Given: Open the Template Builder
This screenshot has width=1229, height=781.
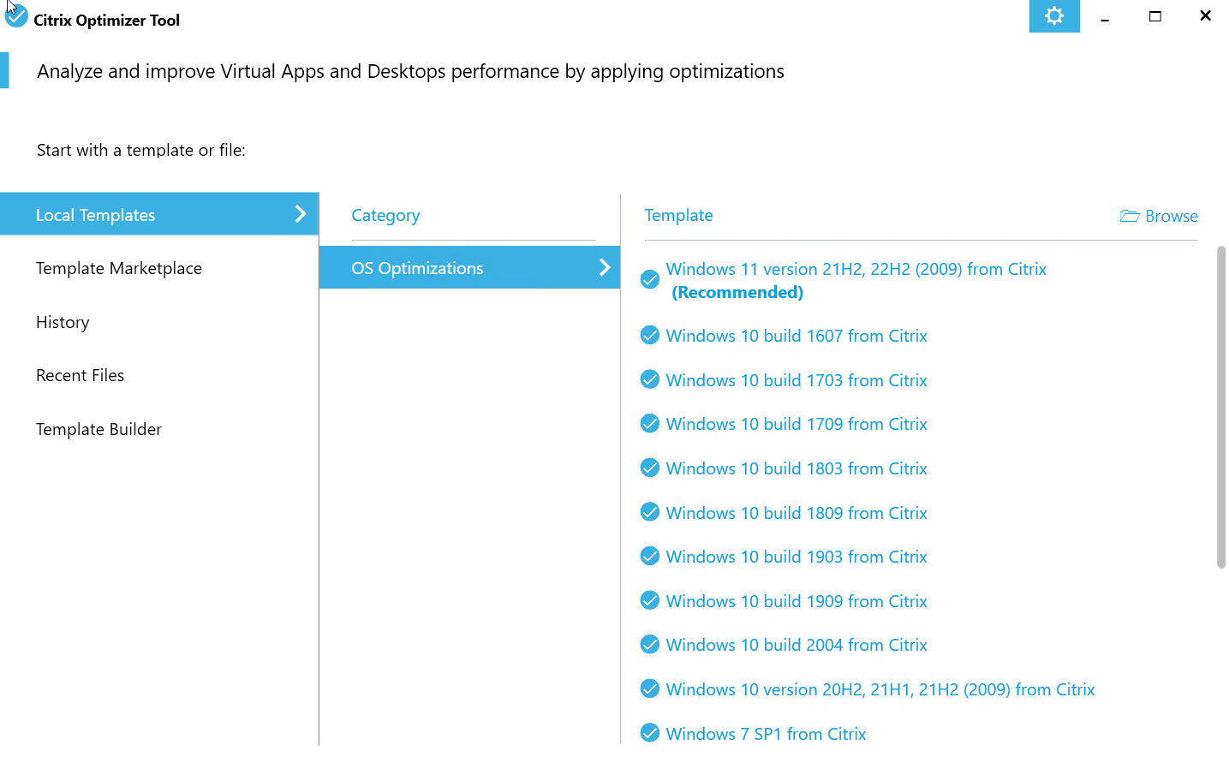Looking at the screenshot, I should point(98,429).
